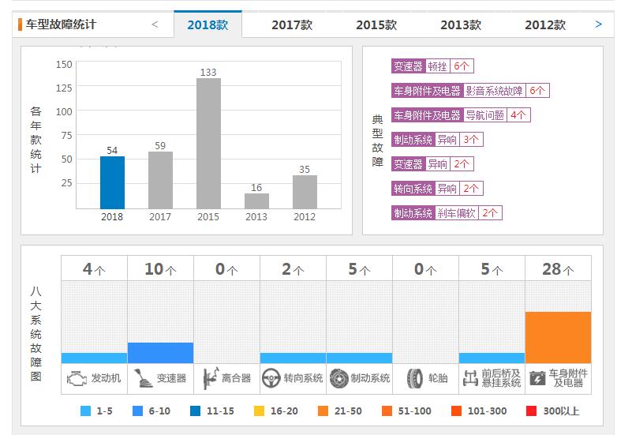Click the blue 2018 bar in chart
Screen dimensions: 617x435
pos(112,182)
